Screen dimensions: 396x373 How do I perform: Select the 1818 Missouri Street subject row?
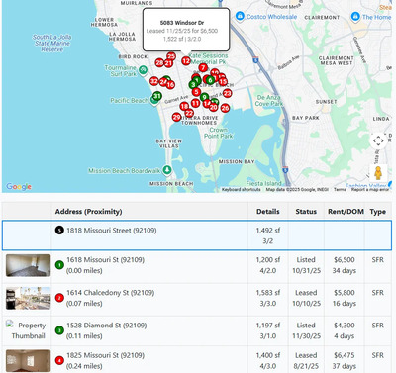197,235
